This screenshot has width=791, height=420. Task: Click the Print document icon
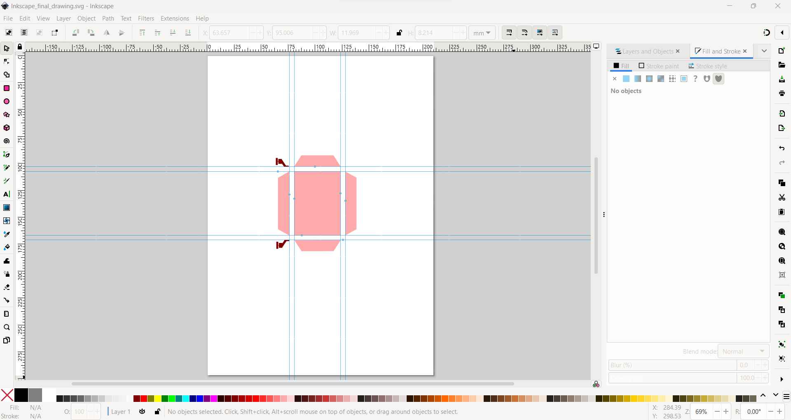click(782, 94)
